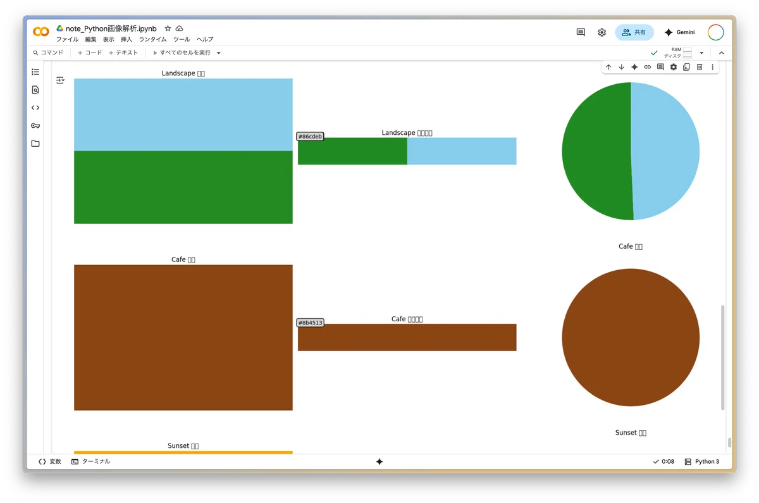
Task: Open the Gemini button in header
Action: pyautogui.click(x=679, y=32)
